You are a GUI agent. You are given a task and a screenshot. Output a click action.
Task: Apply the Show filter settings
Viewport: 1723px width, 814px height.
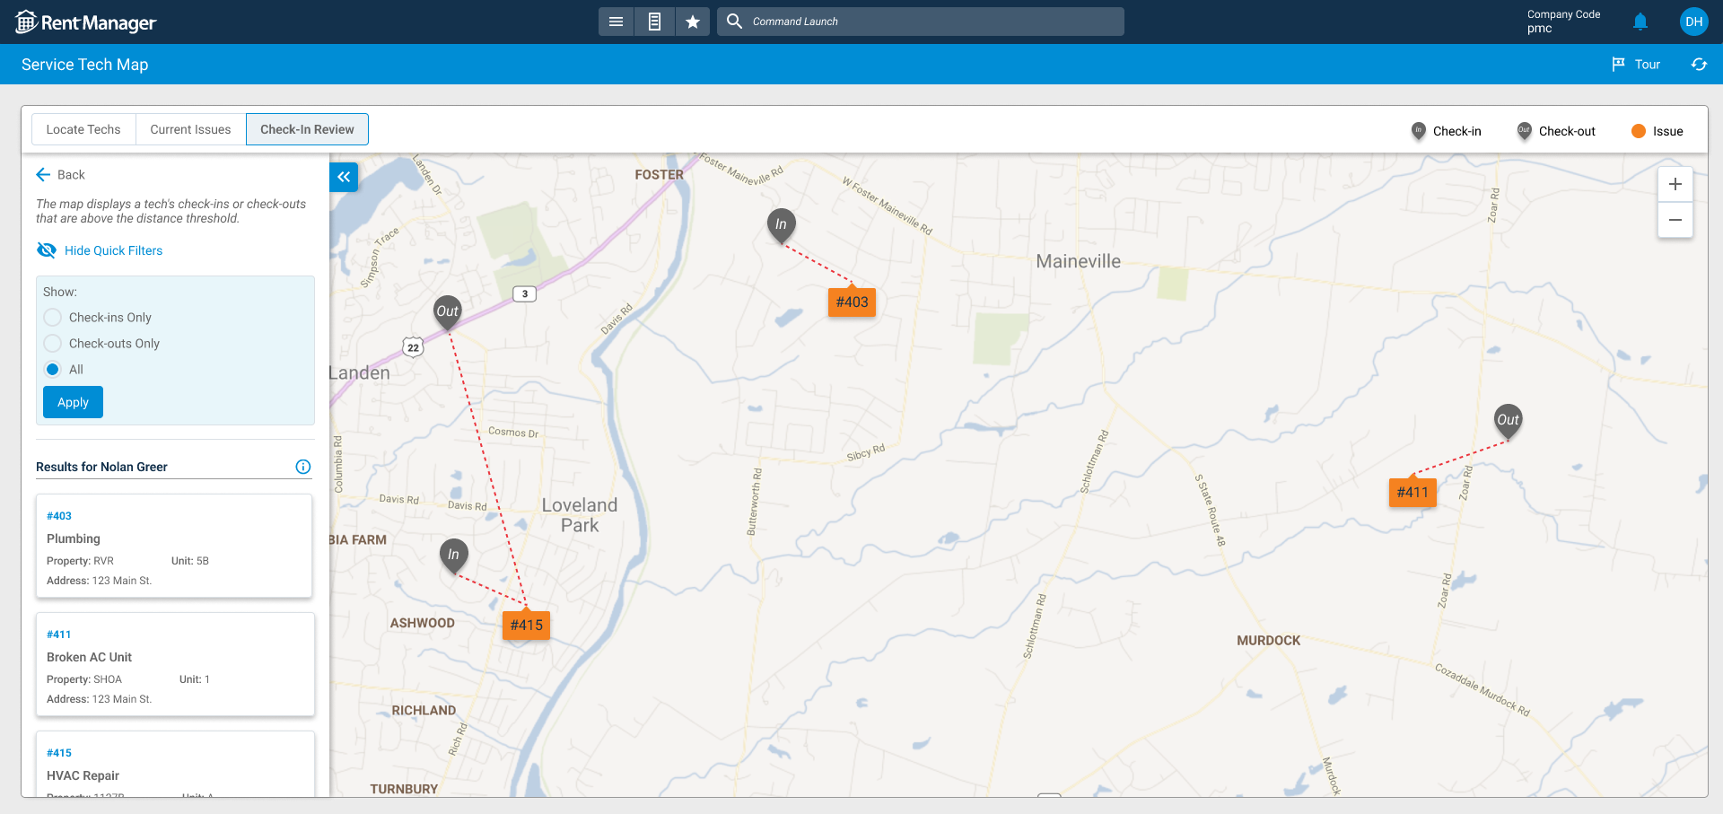[x=73, y=401]
